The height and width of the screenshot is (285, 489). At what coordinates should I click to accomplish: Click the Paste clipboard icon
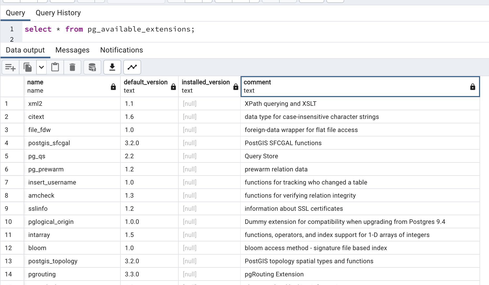pos(55,67)
